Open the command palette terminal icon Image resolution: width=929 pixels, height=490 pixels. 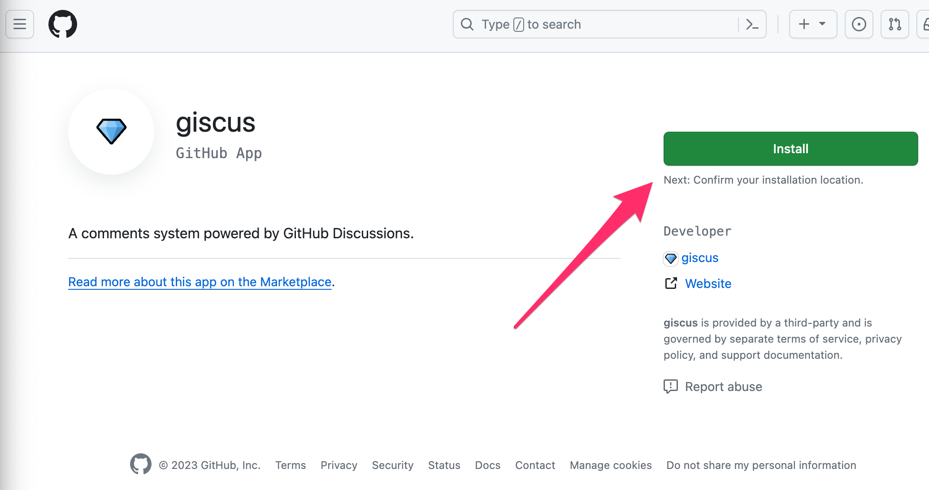pos(752,24)
